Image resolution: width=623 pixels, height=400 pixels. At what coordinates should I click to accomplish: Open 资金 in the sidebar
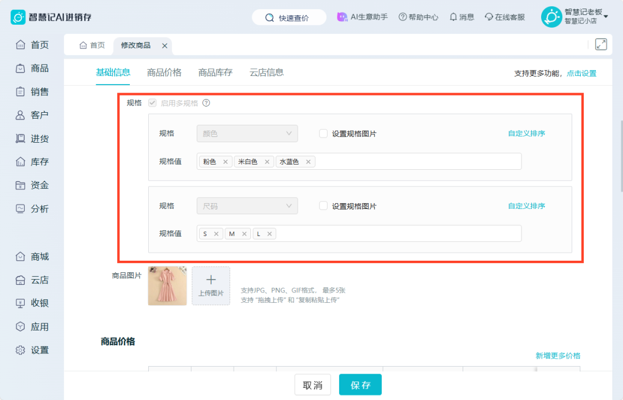(32, 185)
